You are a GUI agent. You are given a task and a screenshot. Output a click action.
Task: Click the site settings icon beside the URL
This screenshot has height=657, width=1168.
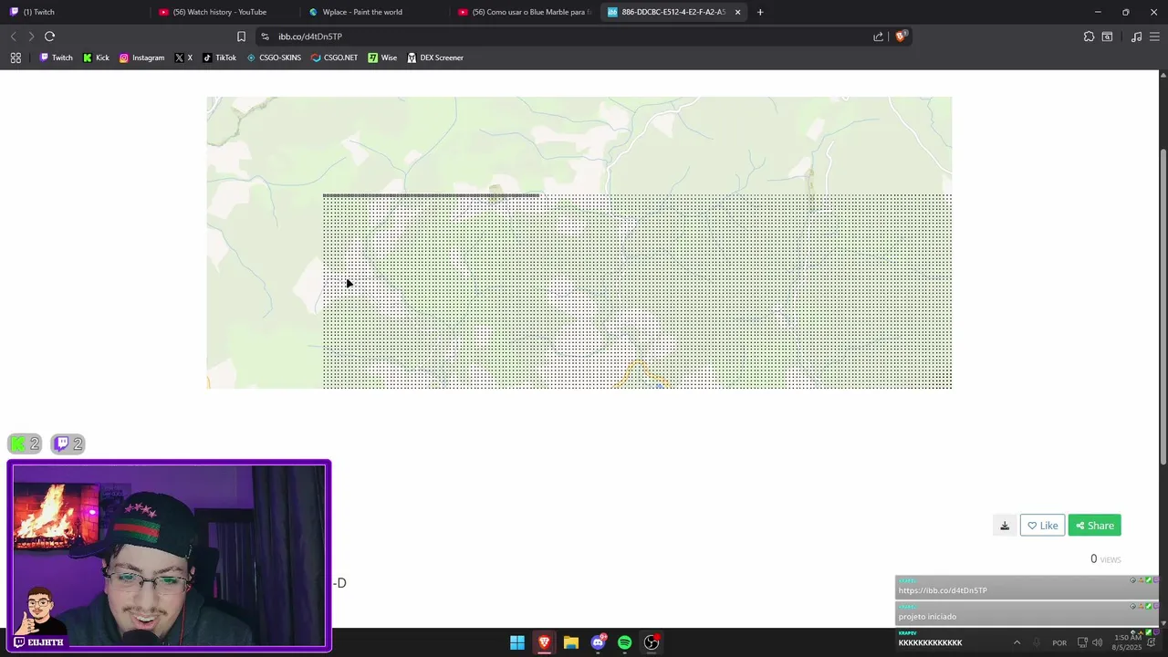pyautogui.click(x=265, y=36)
